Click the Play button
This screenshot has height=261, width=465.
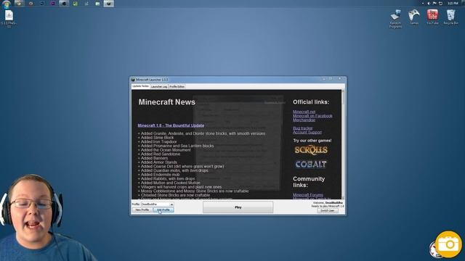point(238,207)
